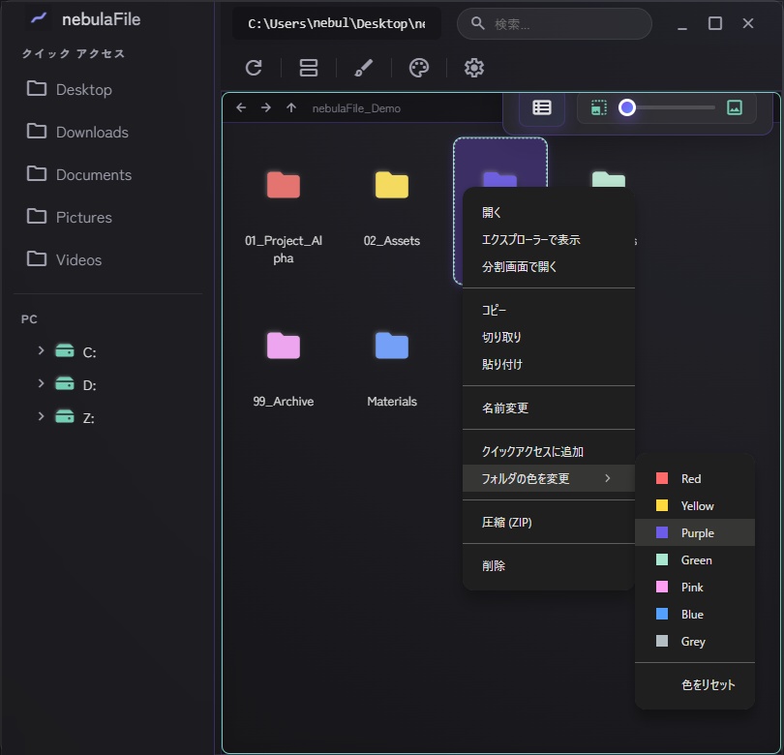Select クイックアクセスに追加 menu item
This screenshot has width=784, height=755.
549,451
